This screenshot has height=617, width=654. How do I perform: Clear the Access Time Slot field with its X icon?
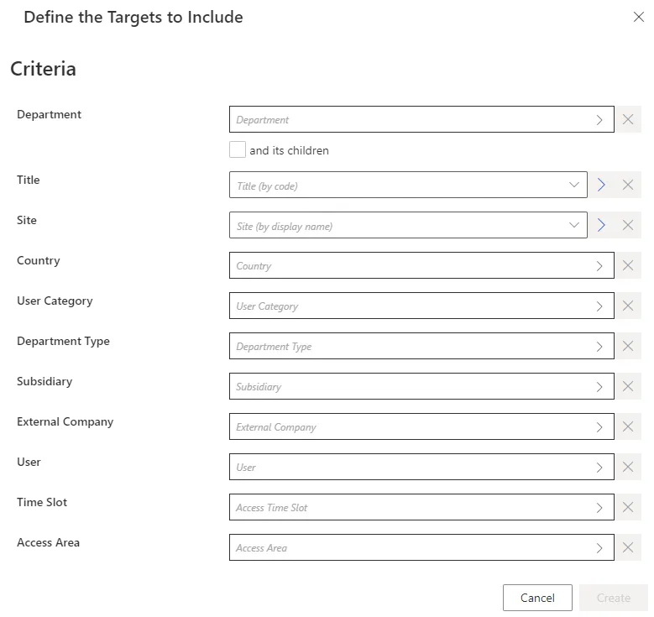(x=628, y=507)
